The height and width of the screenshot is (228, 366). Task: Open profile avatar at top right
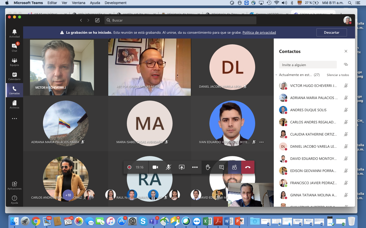347,20
